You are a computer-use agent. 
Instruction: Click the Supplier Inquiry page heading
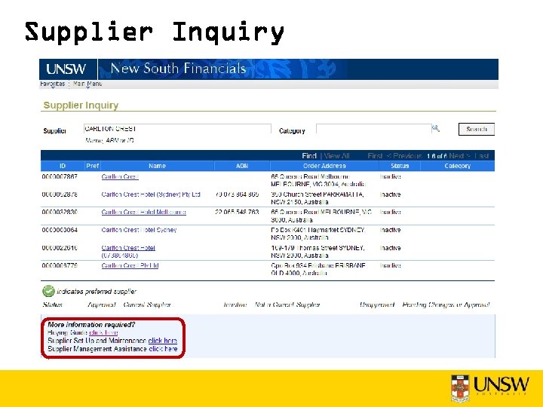click(81, 105)
